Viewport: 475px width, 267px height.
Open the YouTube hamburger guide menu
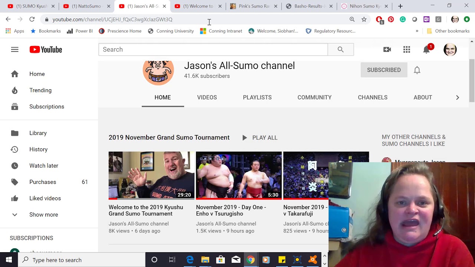click(x=14, y=50)
